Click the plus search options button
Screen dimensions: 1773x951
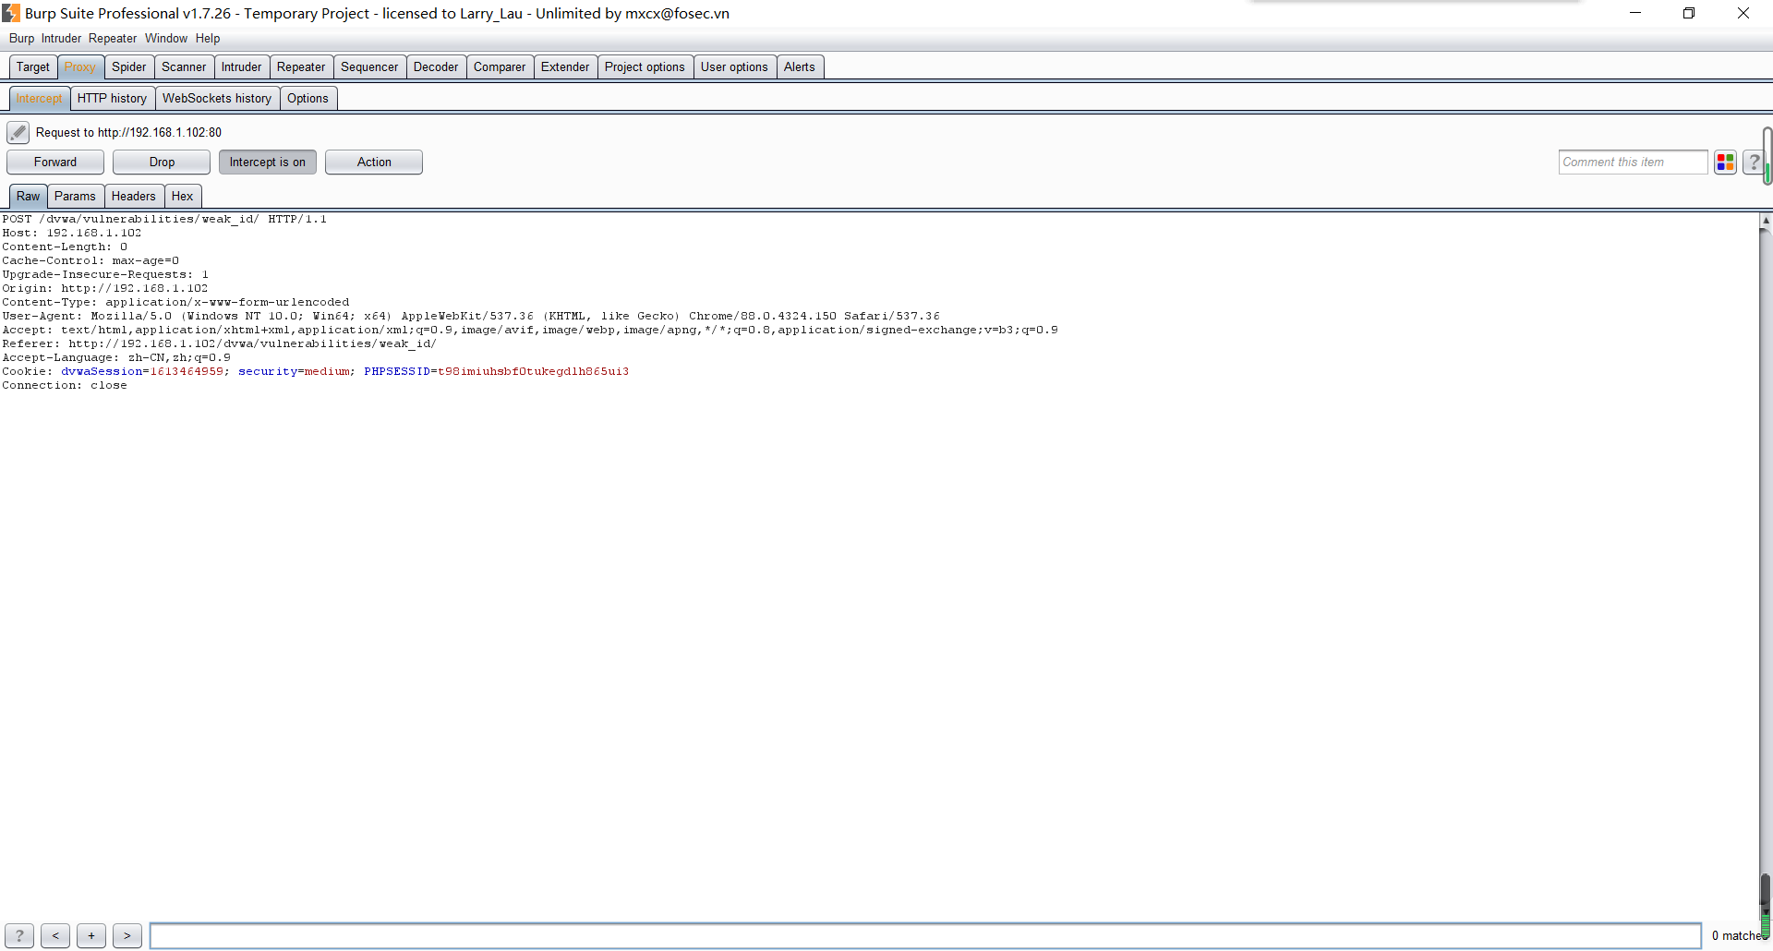pyautogui.click(x=91, y=935)
